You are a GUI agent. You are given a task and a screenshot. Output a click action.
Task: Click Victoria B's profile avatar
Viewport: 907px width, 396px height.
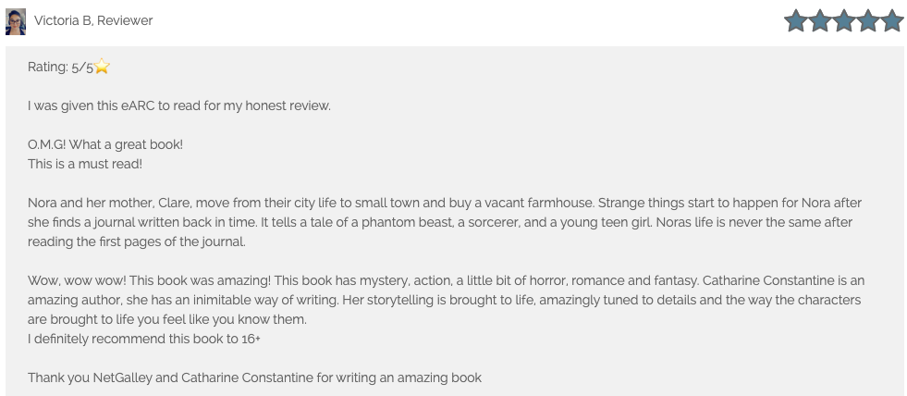(x=16, y=22)
